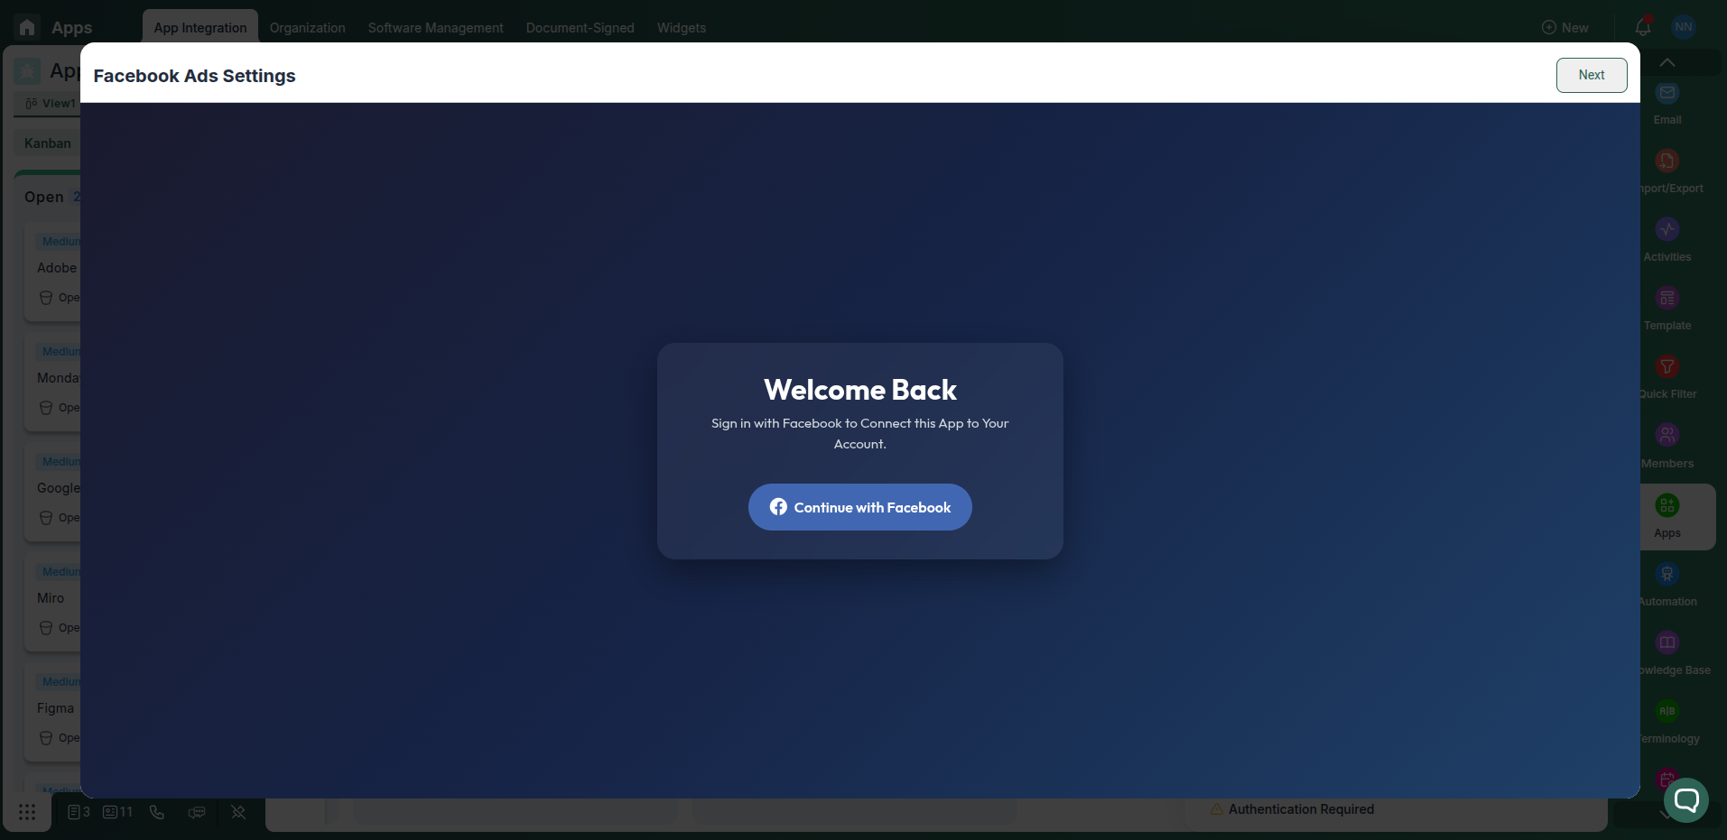Open the Email icon in right sidebar
The image size is (1727, 840).
[x=1667, y=93]
